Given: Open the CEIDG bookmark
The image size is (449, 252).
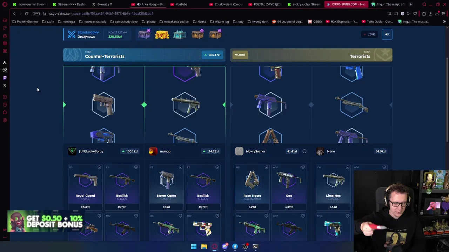Looking at the screenshot, I should click(315, 22).
